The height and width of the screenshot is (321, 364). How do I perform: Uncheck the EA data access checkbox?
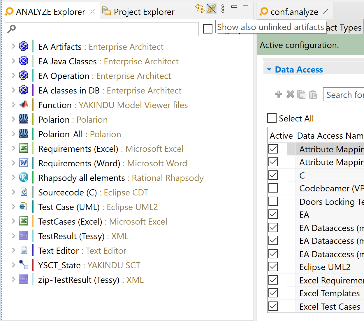[273, 214]
